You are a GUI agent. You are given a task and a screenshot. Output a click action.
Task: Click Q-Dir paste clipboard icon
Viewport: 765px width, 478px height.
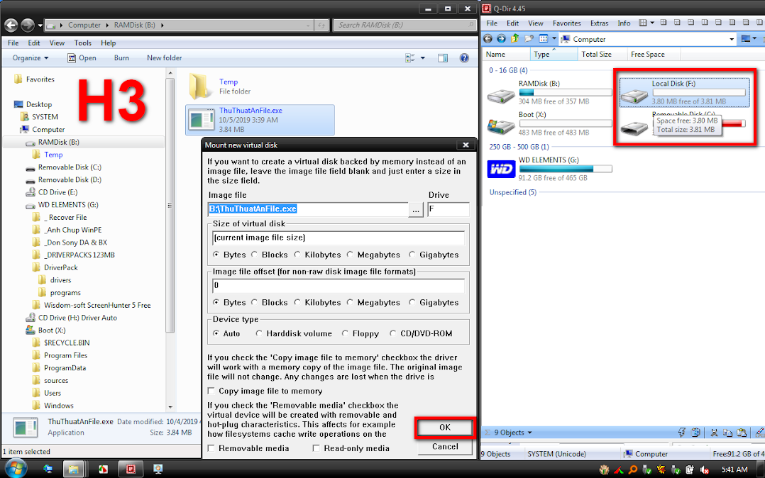742,432
